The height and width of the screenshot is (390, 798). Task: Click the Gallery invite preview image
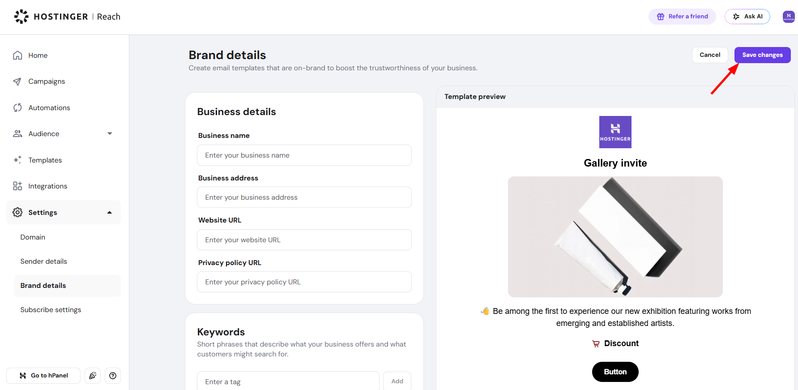click(x=615, y=237)
